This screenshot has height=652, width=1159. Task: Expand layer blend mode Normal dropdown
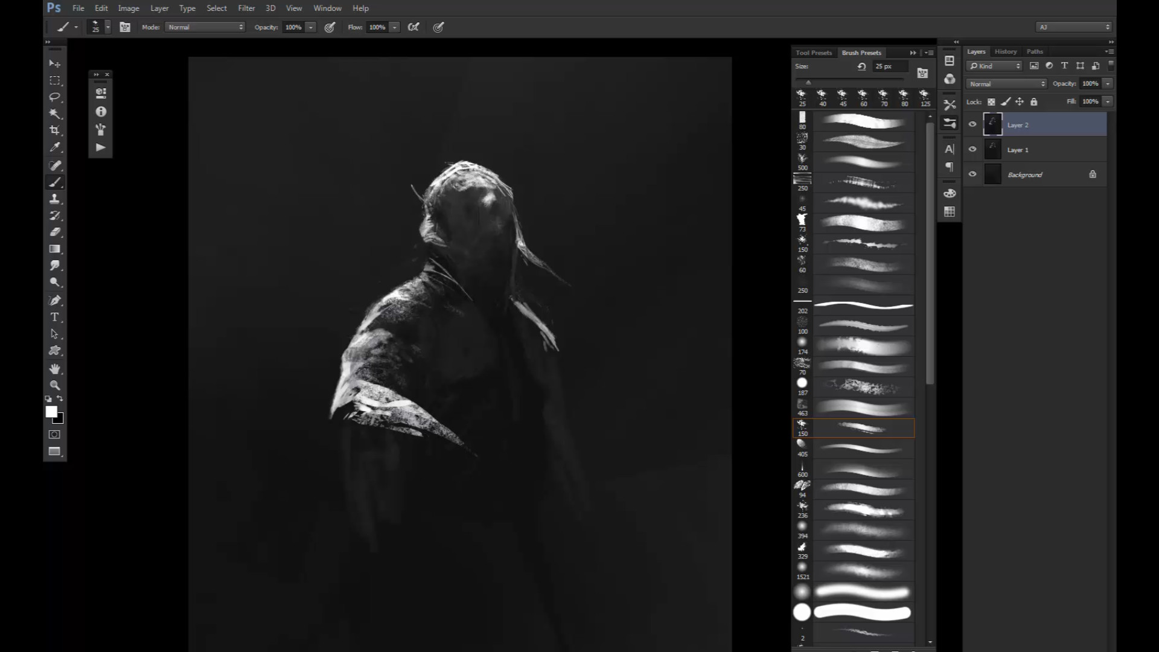point(1006,84)
